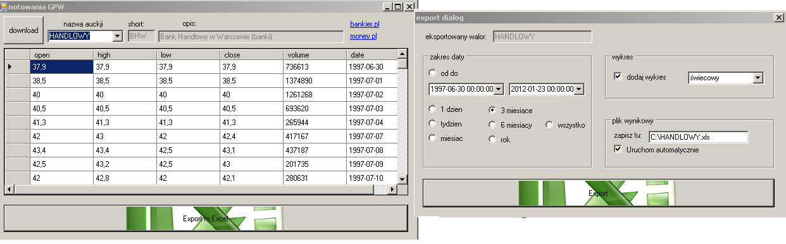Select the 'tydzien' radio option
This screenshot has width=786, height=244.
point(433,123)
